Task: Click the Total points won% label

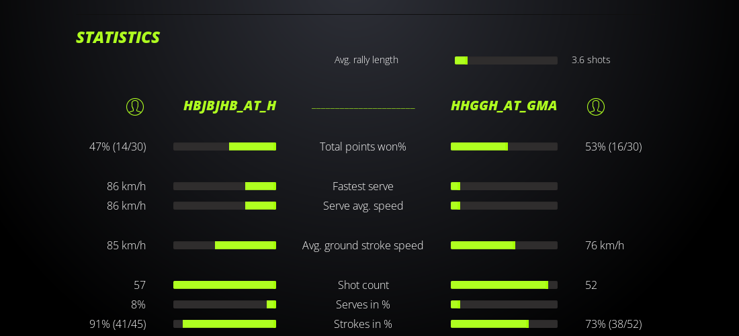Action: coord(363,146)
